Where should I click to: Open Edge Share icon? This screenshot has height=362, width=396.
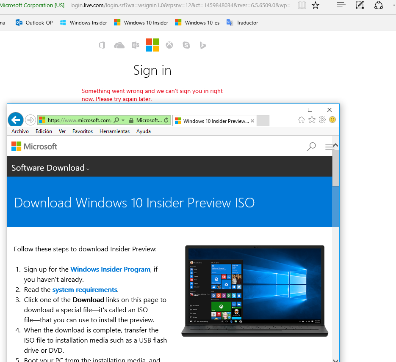[x=378, y=5]
